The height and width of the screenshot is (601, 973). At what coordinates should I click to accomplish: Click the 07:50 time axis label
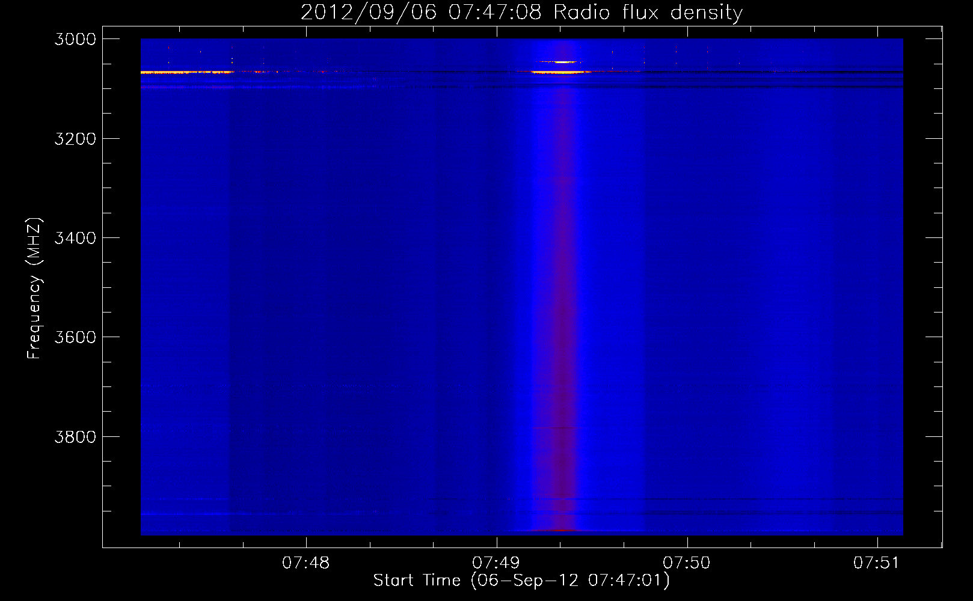pyautogui.click(x=687, y=563)
